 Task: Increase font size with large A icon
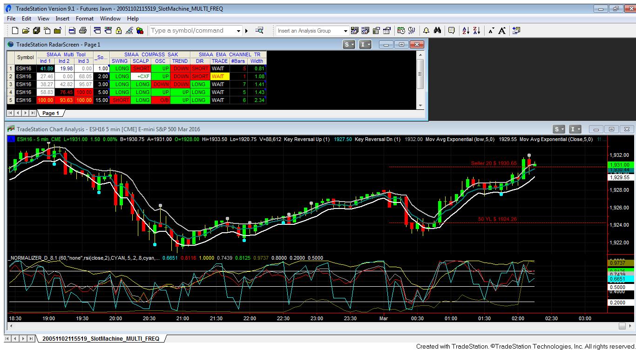point(502,31)
